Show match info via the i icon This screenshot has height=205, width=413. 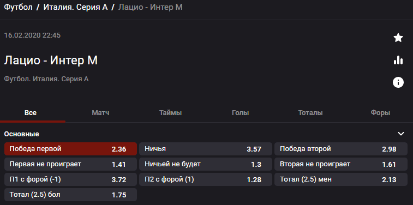398,83
